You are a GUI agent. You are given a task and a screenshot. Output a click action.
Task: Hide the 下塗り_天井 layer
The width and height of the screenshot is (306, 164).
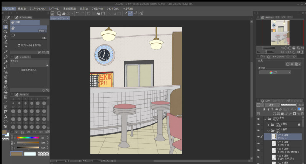tap(258, 143)
